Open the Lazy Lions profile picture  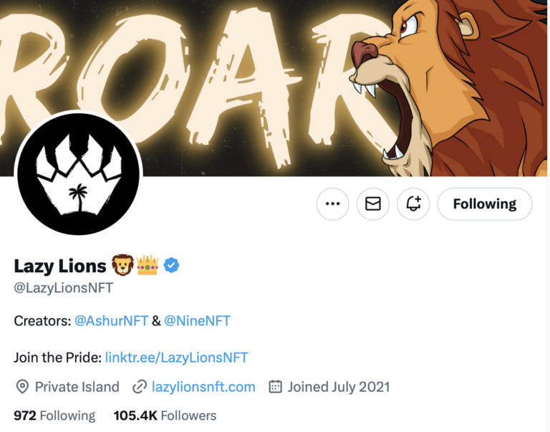coord(77,174)
